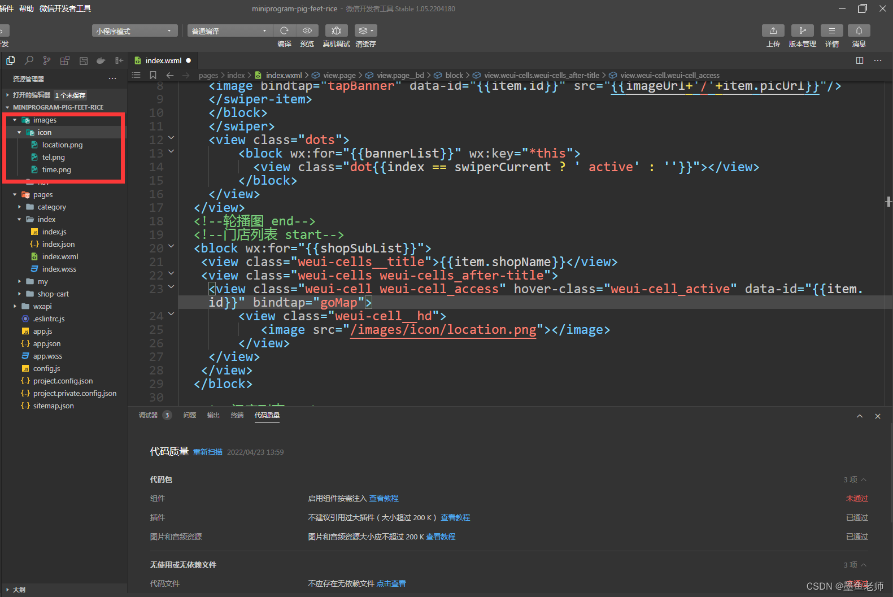The height and width of the screenshot is (597, 893).
Task: Open the messages bell icon
Action: 859,30
